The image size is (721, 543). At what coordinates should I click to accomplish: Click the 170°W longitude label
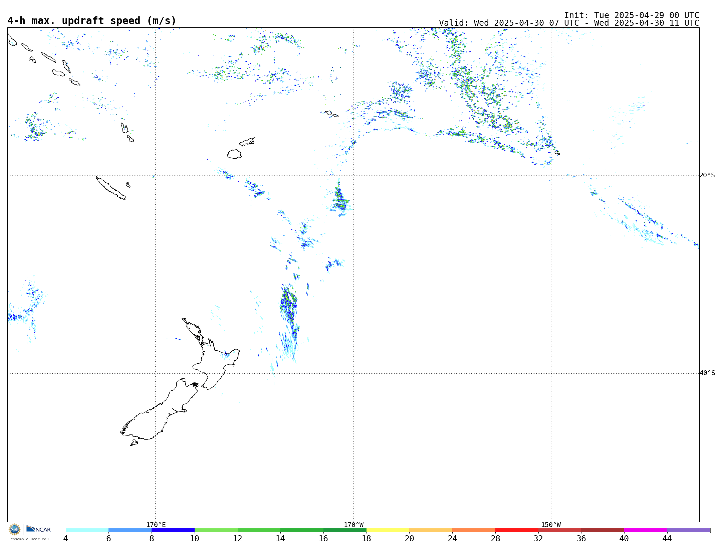coord(353,525)
